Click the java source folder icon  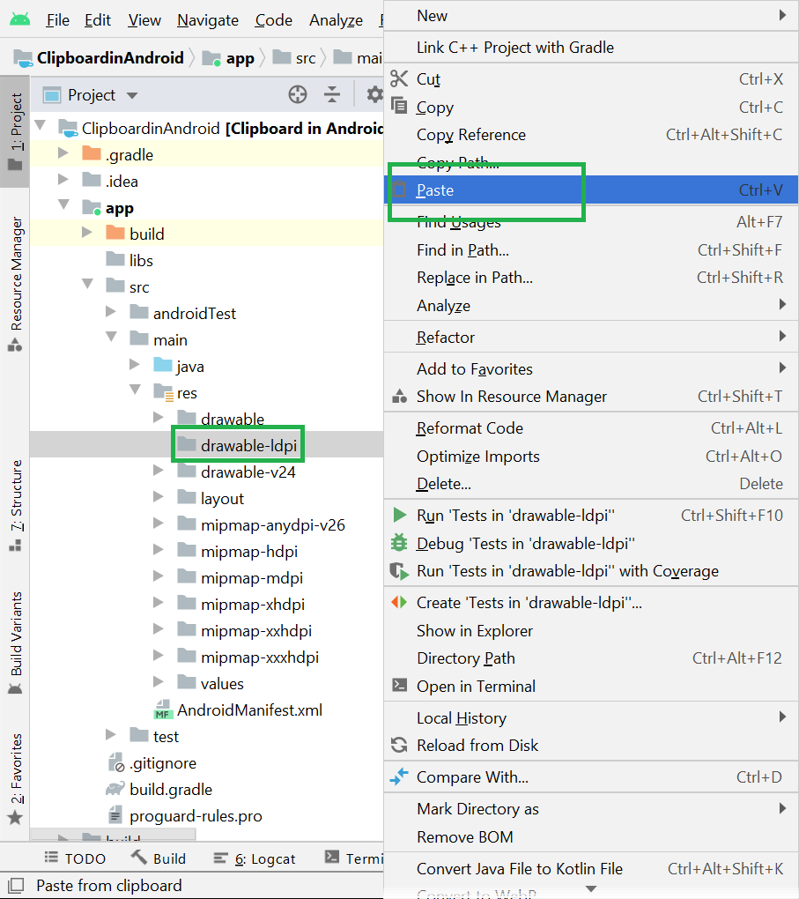click(163, 365)
